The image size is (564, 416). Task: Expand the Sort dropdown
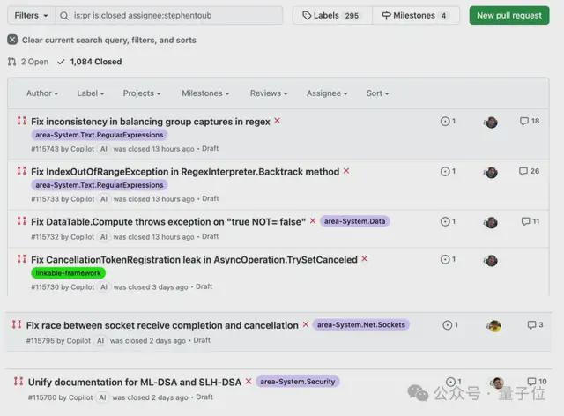tap(377, 93)
